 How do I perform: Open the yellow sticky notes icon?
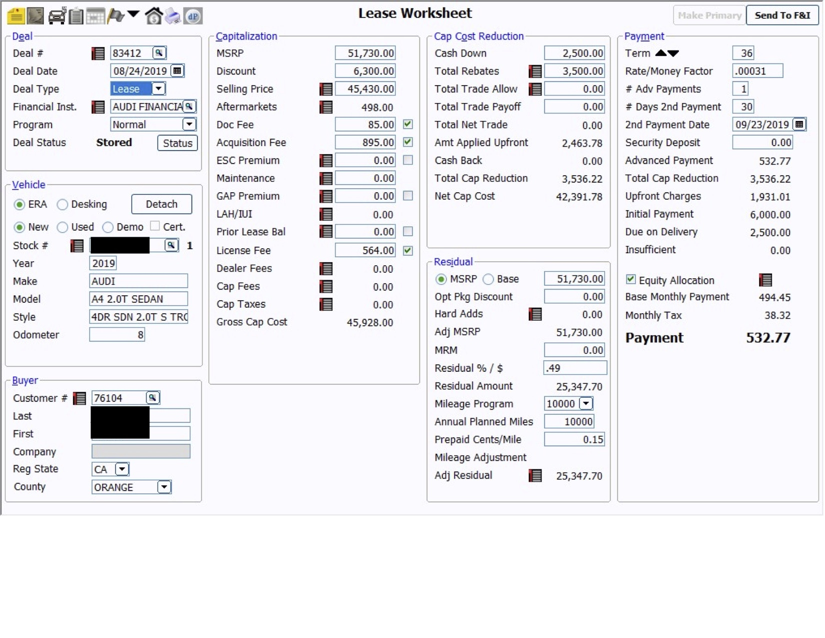(16, 16)
